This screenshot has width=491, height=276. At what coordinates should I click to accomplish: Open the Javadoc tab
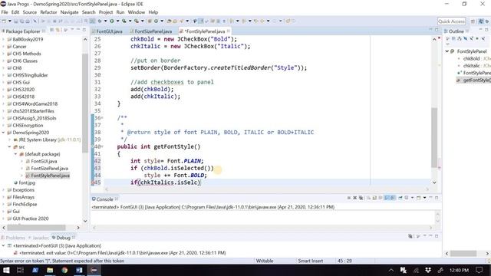(x=40, y=238)
